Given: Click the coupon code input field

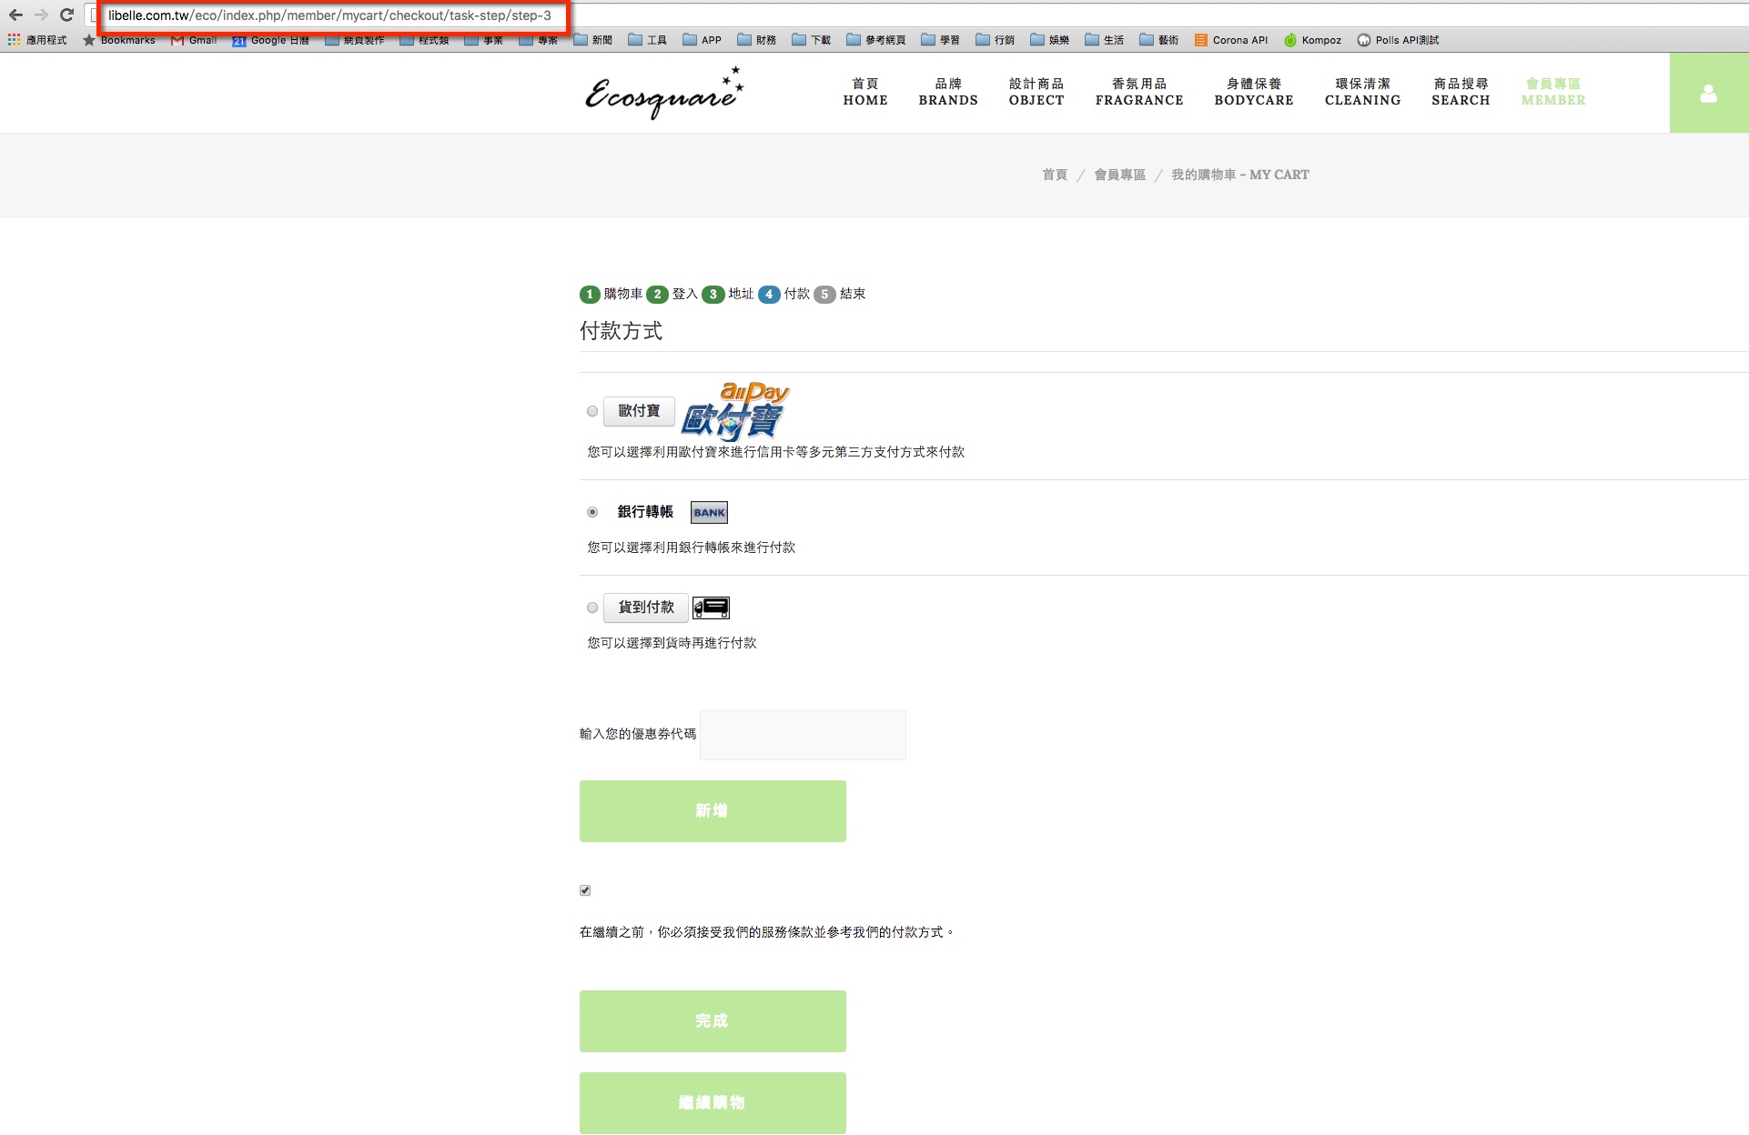Looking at the screenshot, I should point(802,735).
